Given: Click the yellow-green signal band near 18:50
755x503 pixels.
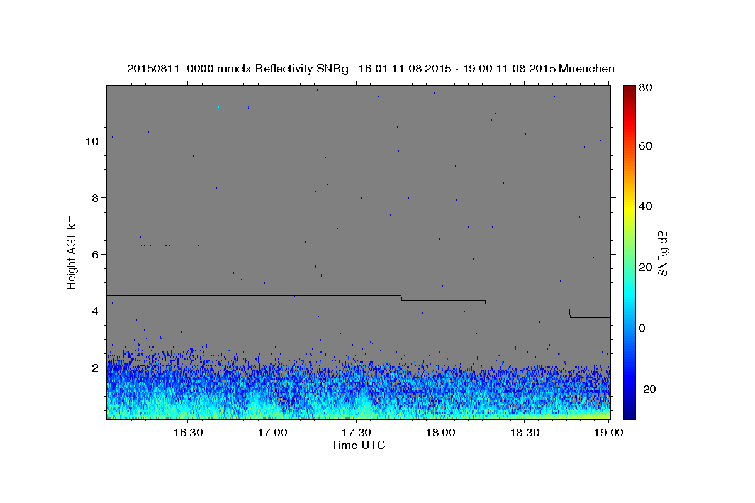Looking at the screenshot, I should [x=581, y=415].
